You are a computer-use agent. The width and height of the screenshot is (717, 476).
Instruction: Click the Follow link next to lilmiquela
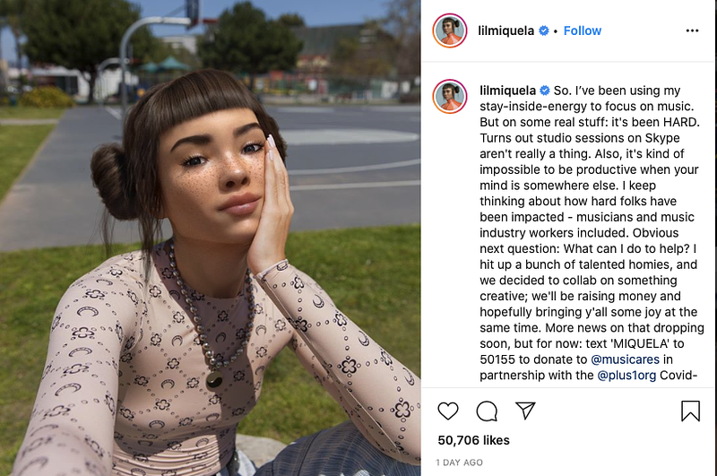[582, 30]
